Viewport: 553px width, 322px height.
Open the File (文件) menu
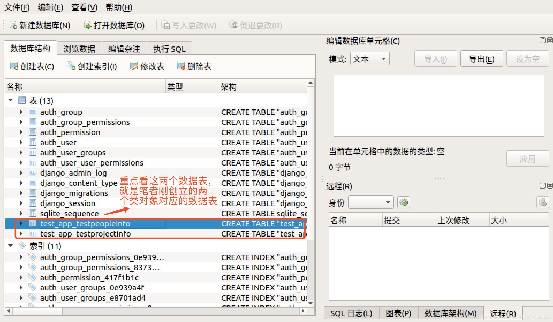click(x=17, y=7)
